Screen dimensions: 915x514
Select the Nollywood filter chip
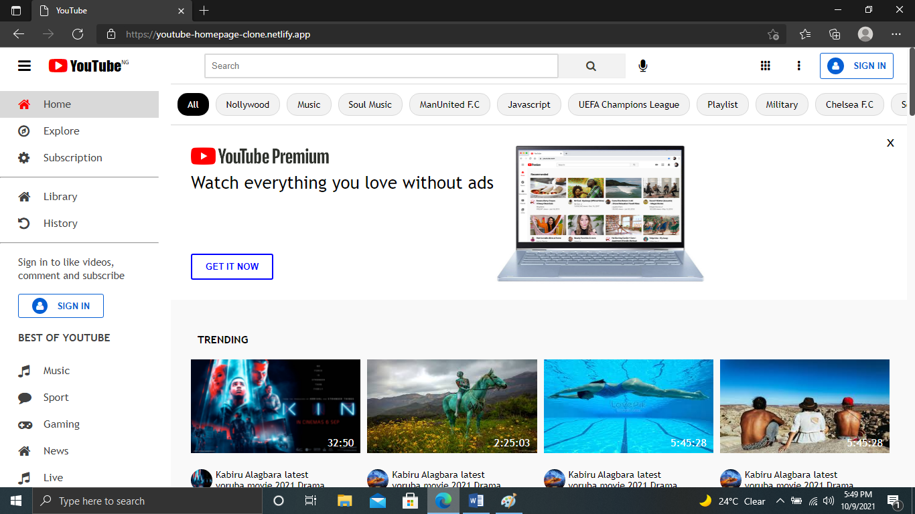click(247, 104)
